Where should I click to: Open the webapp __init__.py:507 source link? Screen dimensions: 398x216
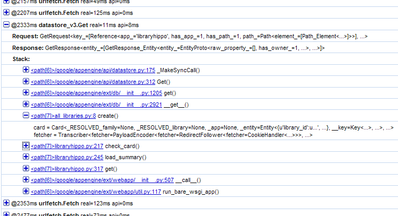pyautogui.click(x=102, y=180)
